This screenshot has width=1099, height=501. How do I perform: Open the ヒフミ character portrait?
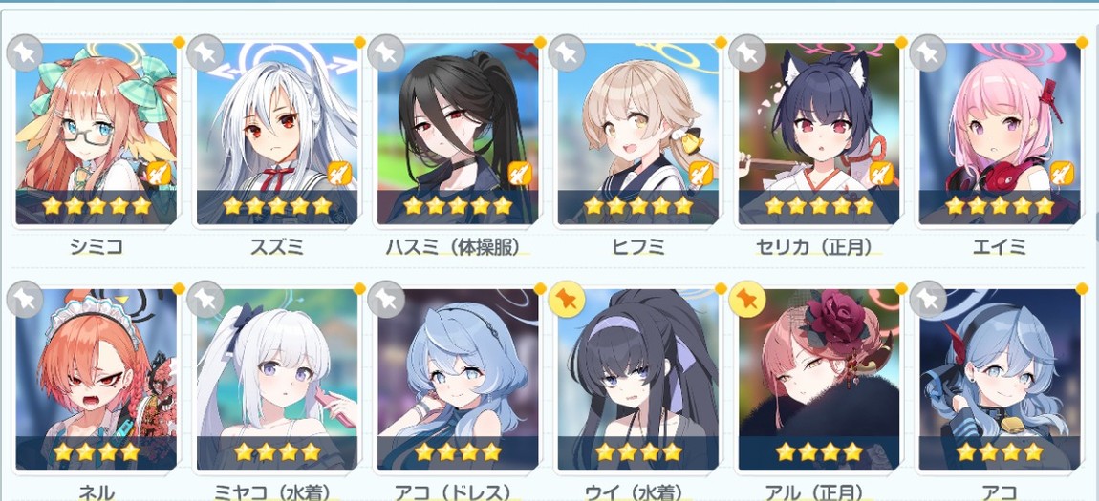pos(638,134)
